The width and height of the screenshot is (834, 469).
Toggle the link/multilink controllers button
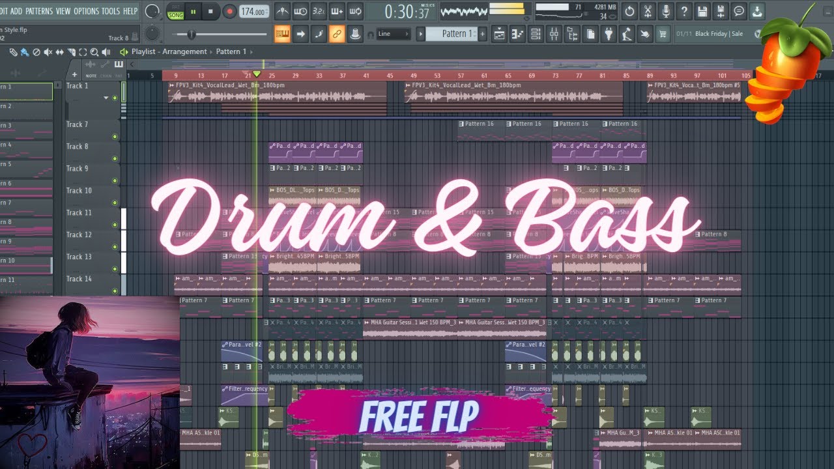[x=337, y=34]
